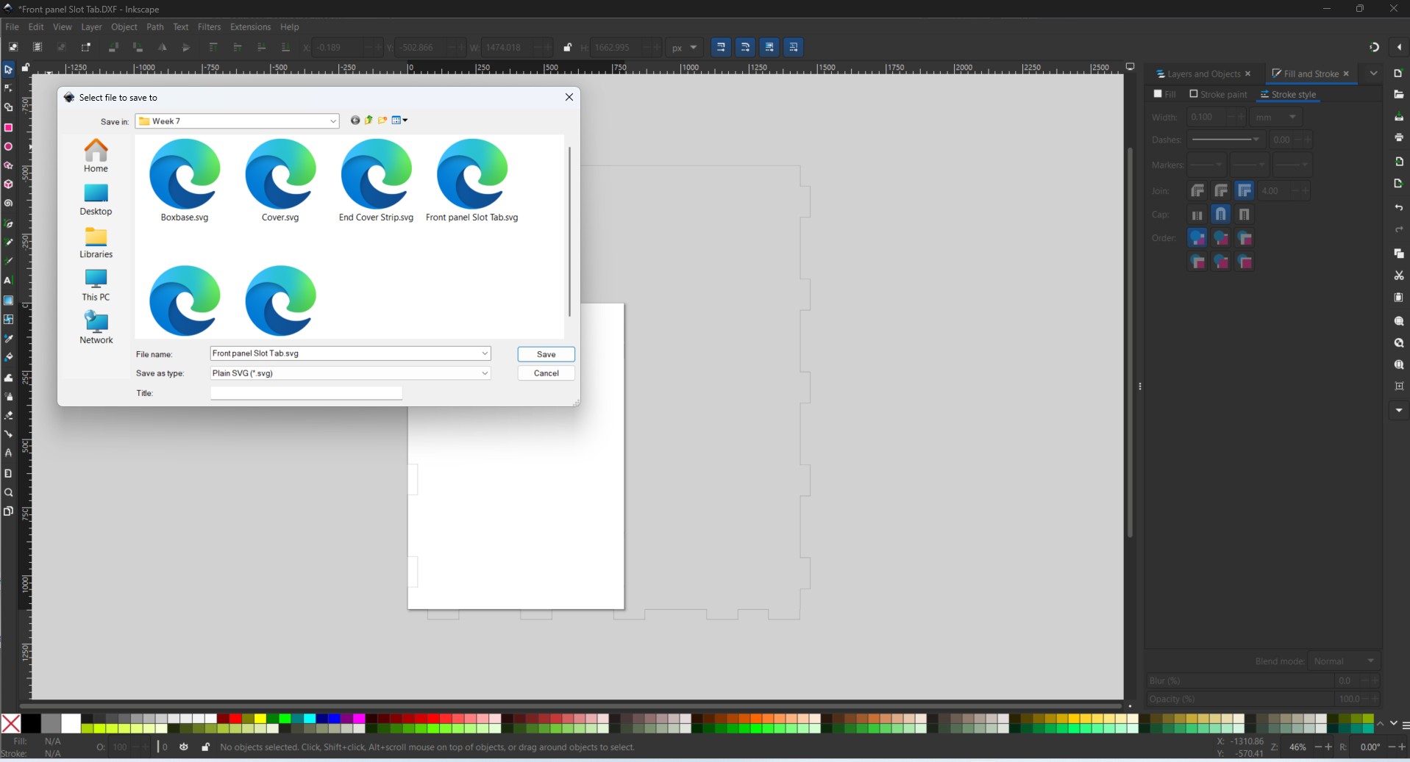The height and width of the screenshot is (762, 1410).
Task: Click the Import icon in commands bar
Action: (1399, 162)
